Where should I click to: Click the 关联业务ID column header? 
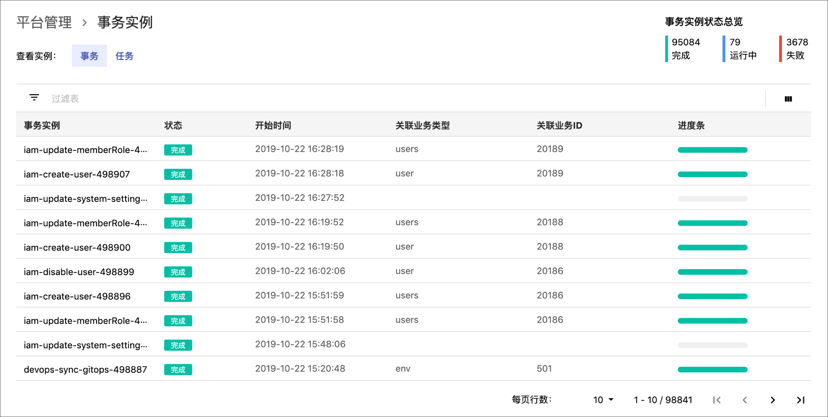pyautogui.click(x=559, y=125)
